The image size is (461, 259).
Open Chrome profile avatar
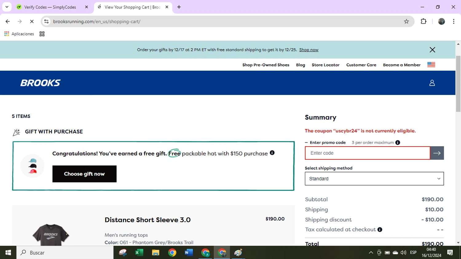pyautogui.click(x=441, y=22)
